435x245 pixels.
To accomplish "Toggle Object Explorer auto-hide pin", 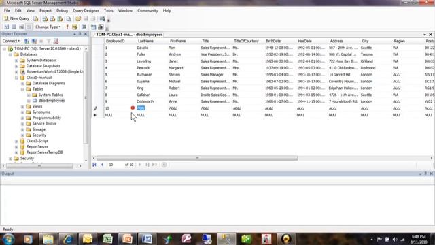I will (x=80, y=34).
